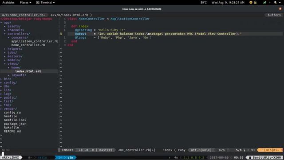Click the lines icon after 62%

228,150
